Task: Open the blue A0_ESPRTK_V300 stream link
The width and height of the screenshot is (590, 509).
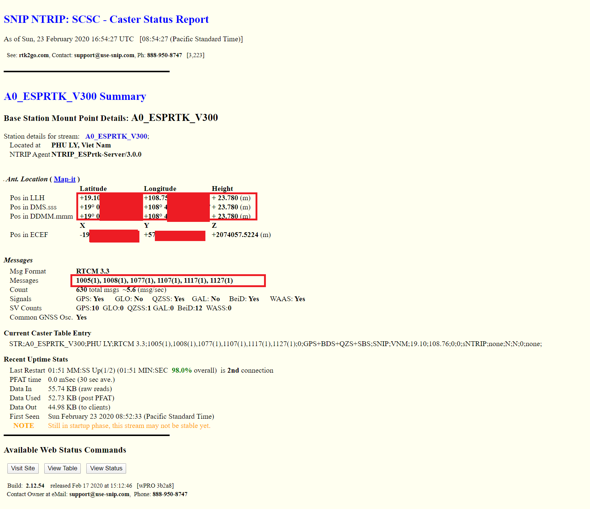Action: pos(116,136)
